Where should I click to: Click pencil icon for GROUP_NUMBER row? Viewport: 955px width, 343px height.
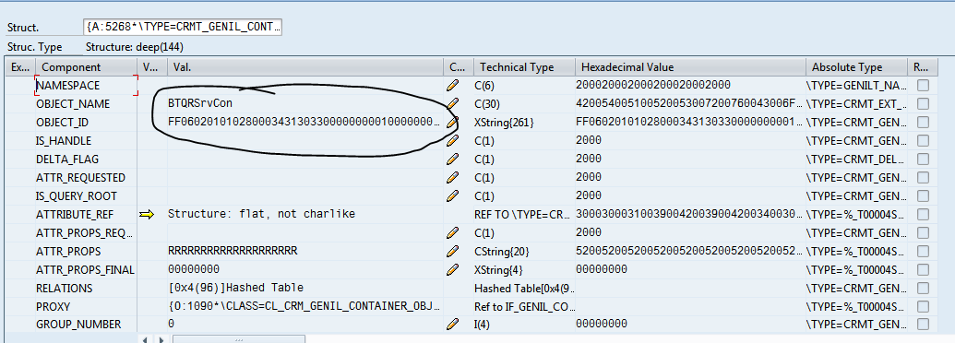[452, 325]
